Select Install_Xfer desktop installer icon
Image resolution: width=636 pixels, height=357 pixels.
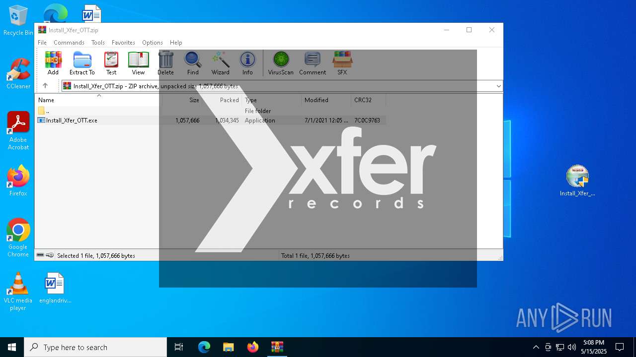click(x=577, y=181)
